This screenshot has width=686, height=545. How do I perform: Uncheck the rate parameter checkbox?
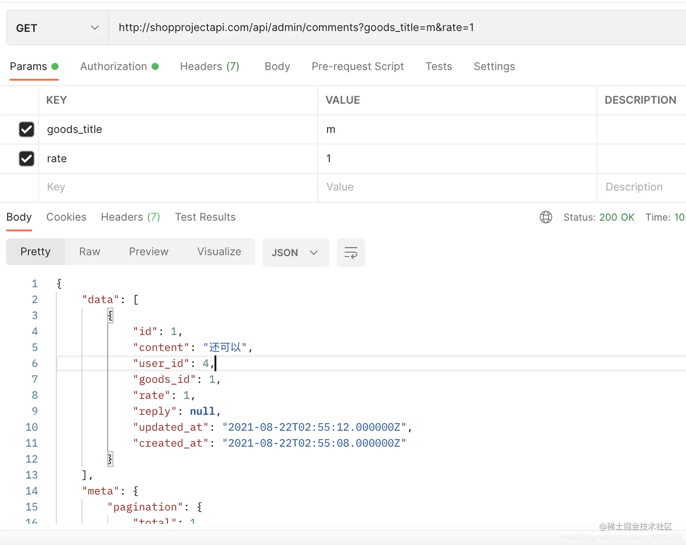point(26,158)
